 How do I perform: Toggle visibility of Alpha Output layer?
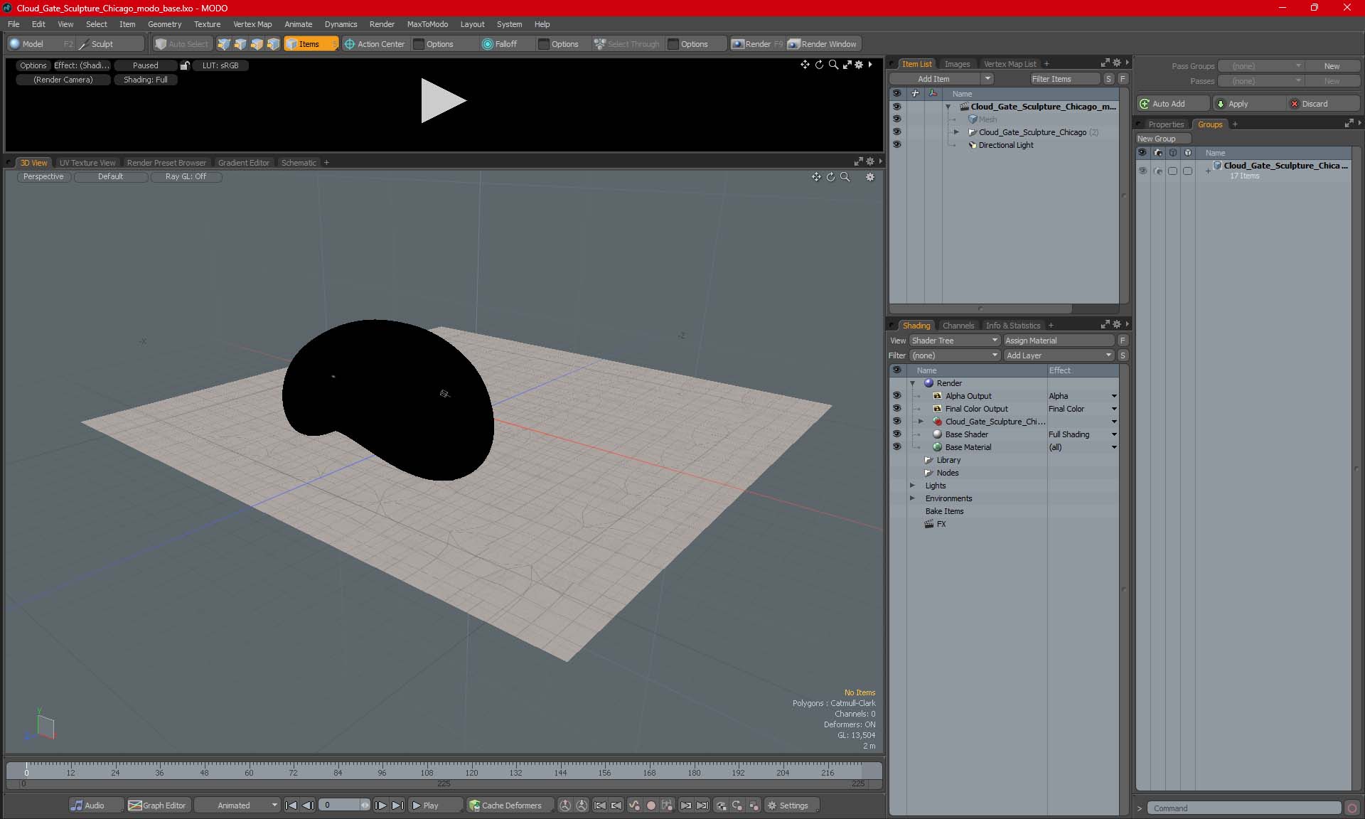click(x=896, y=396)
